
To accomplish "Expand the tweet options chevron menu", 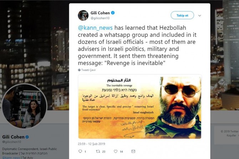I will [x=199, y=16].
